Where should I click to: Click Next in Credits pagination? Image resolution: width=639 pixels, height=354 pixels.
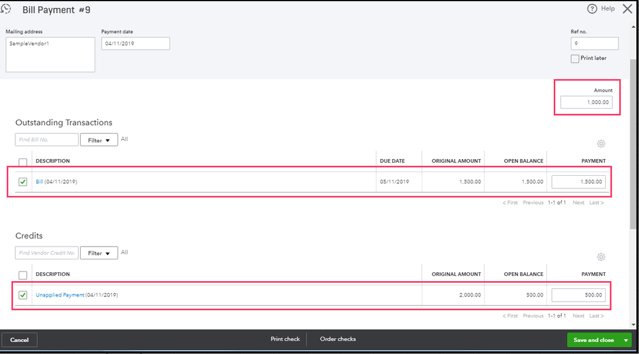point(578,316)
